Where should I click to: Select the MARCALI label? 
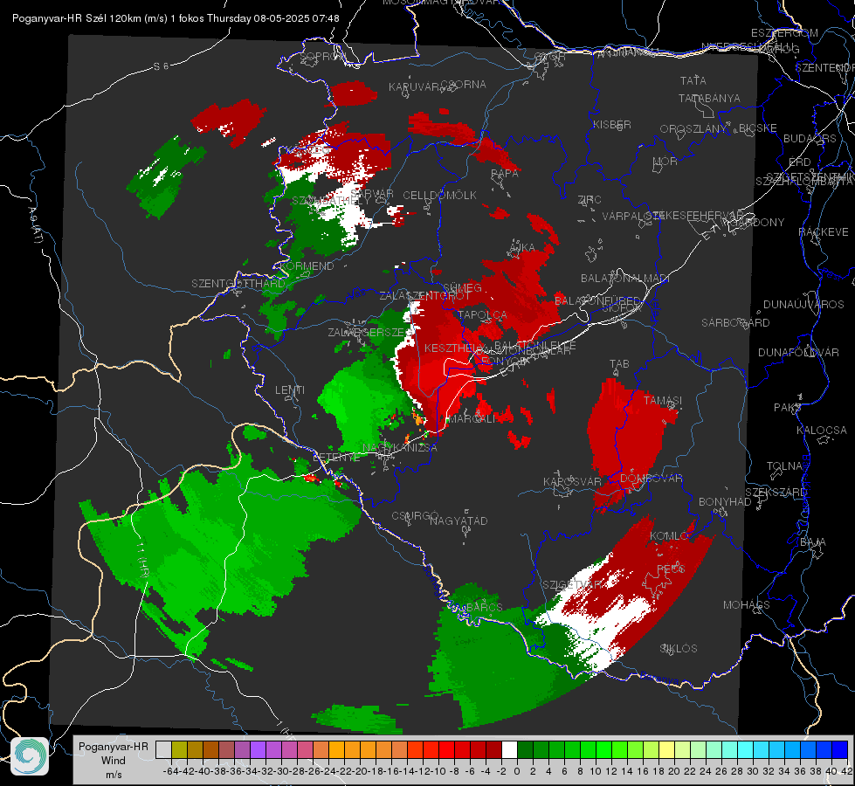click(471, 418)
